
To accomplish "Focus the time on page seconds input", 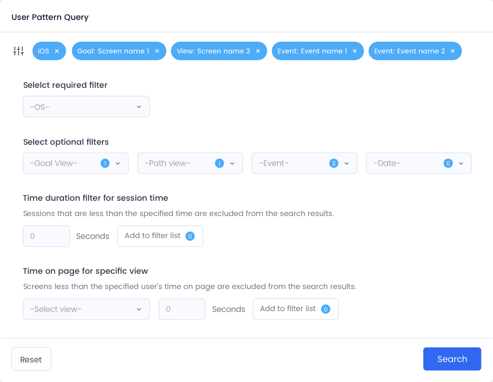I will click(182, 309).
